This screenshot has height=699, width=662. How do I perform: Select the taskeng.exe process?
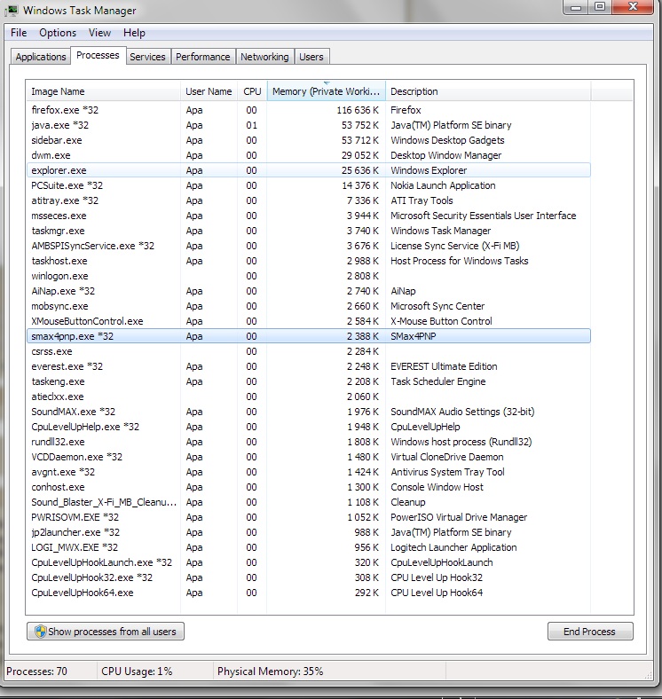pos(309,381)
